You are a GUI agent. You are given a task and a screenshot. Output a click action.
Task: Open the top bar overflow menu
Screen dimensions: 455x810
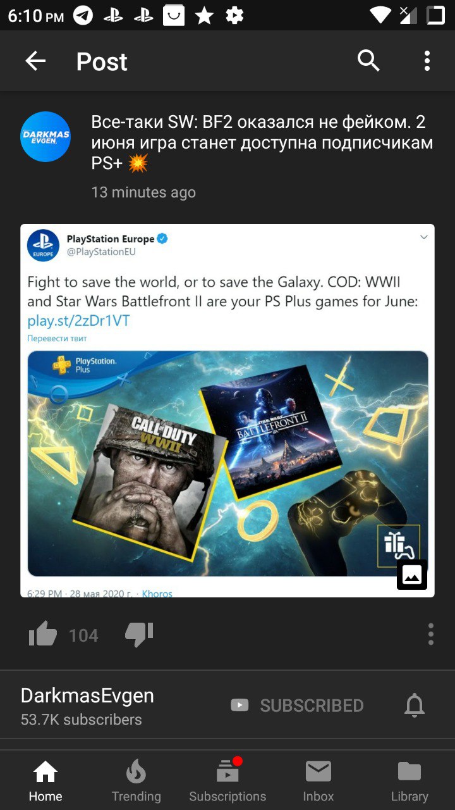click(x=427, y=61)
